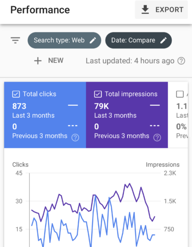Open help icon next to Last updated
This screenshot has height=247, width=192.
181,61
